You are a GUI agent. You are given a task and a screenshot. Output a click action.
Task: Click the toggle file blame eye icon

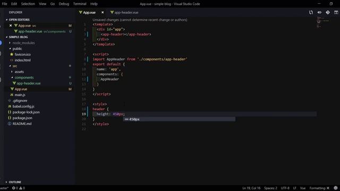click(x=319, y=12)
